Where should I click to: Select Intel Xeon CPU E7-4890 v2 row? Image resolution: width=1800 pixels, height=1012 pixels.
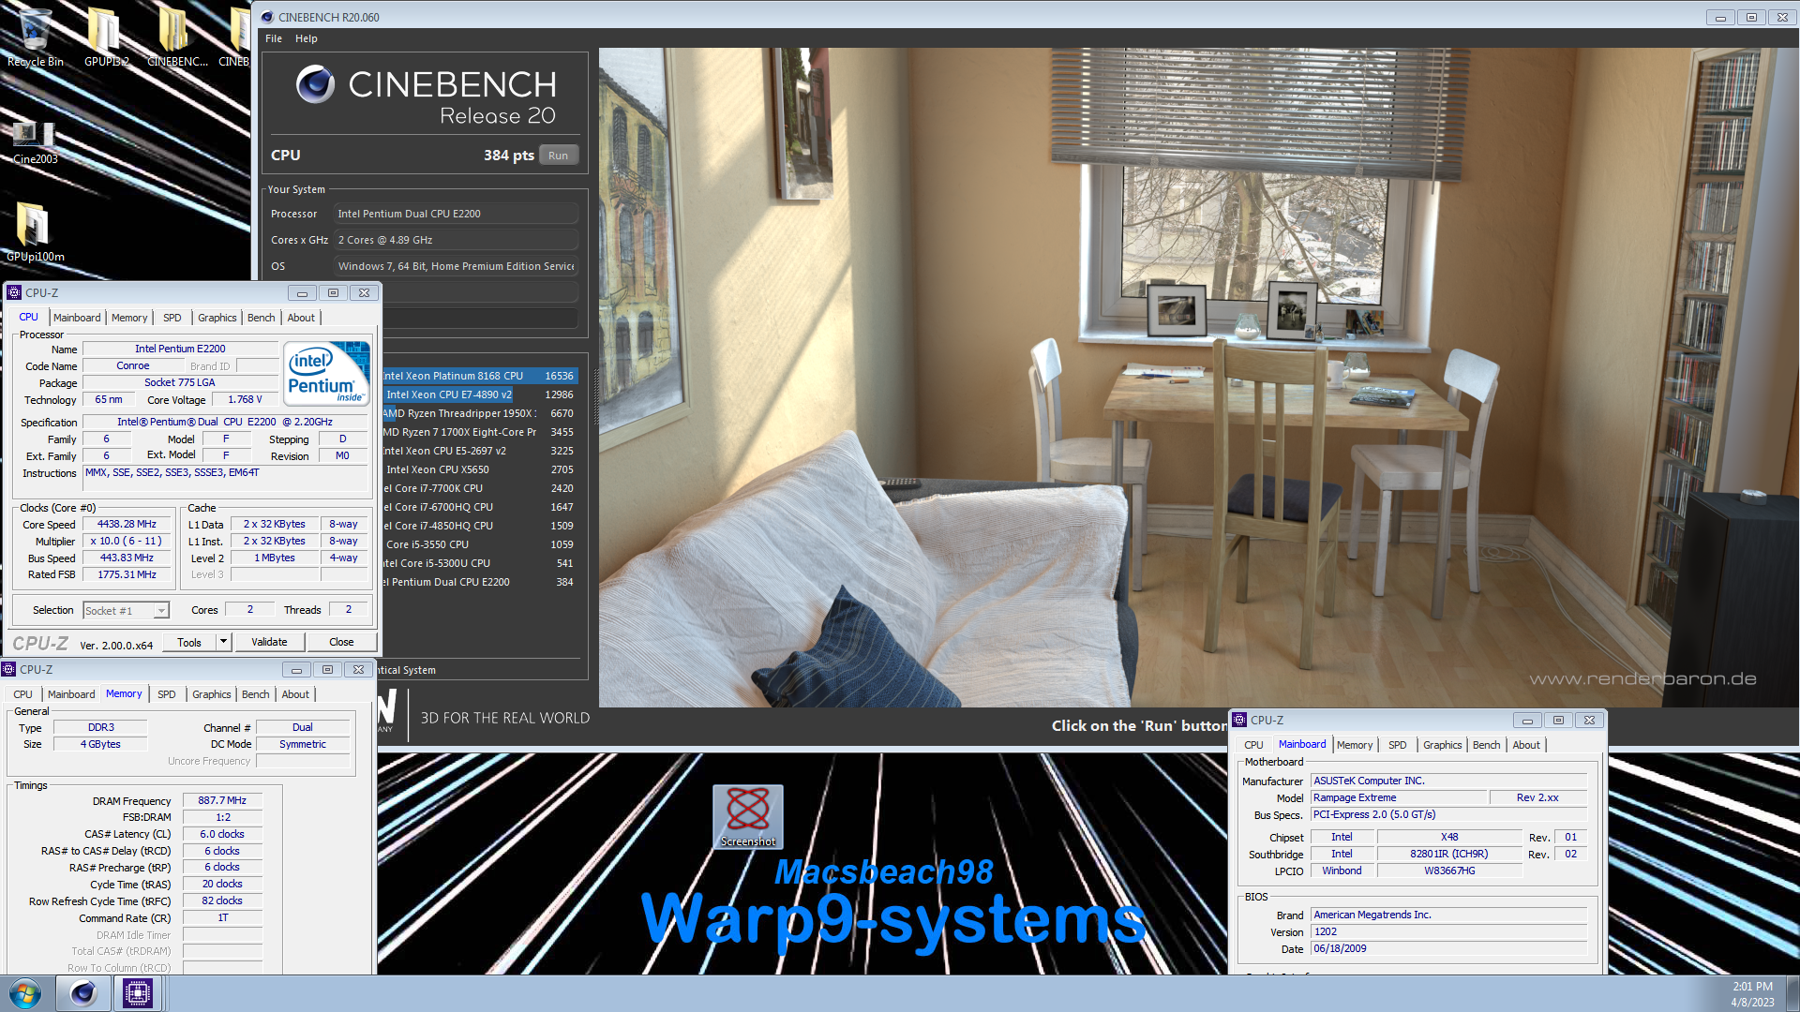click(x=478, y=394)
